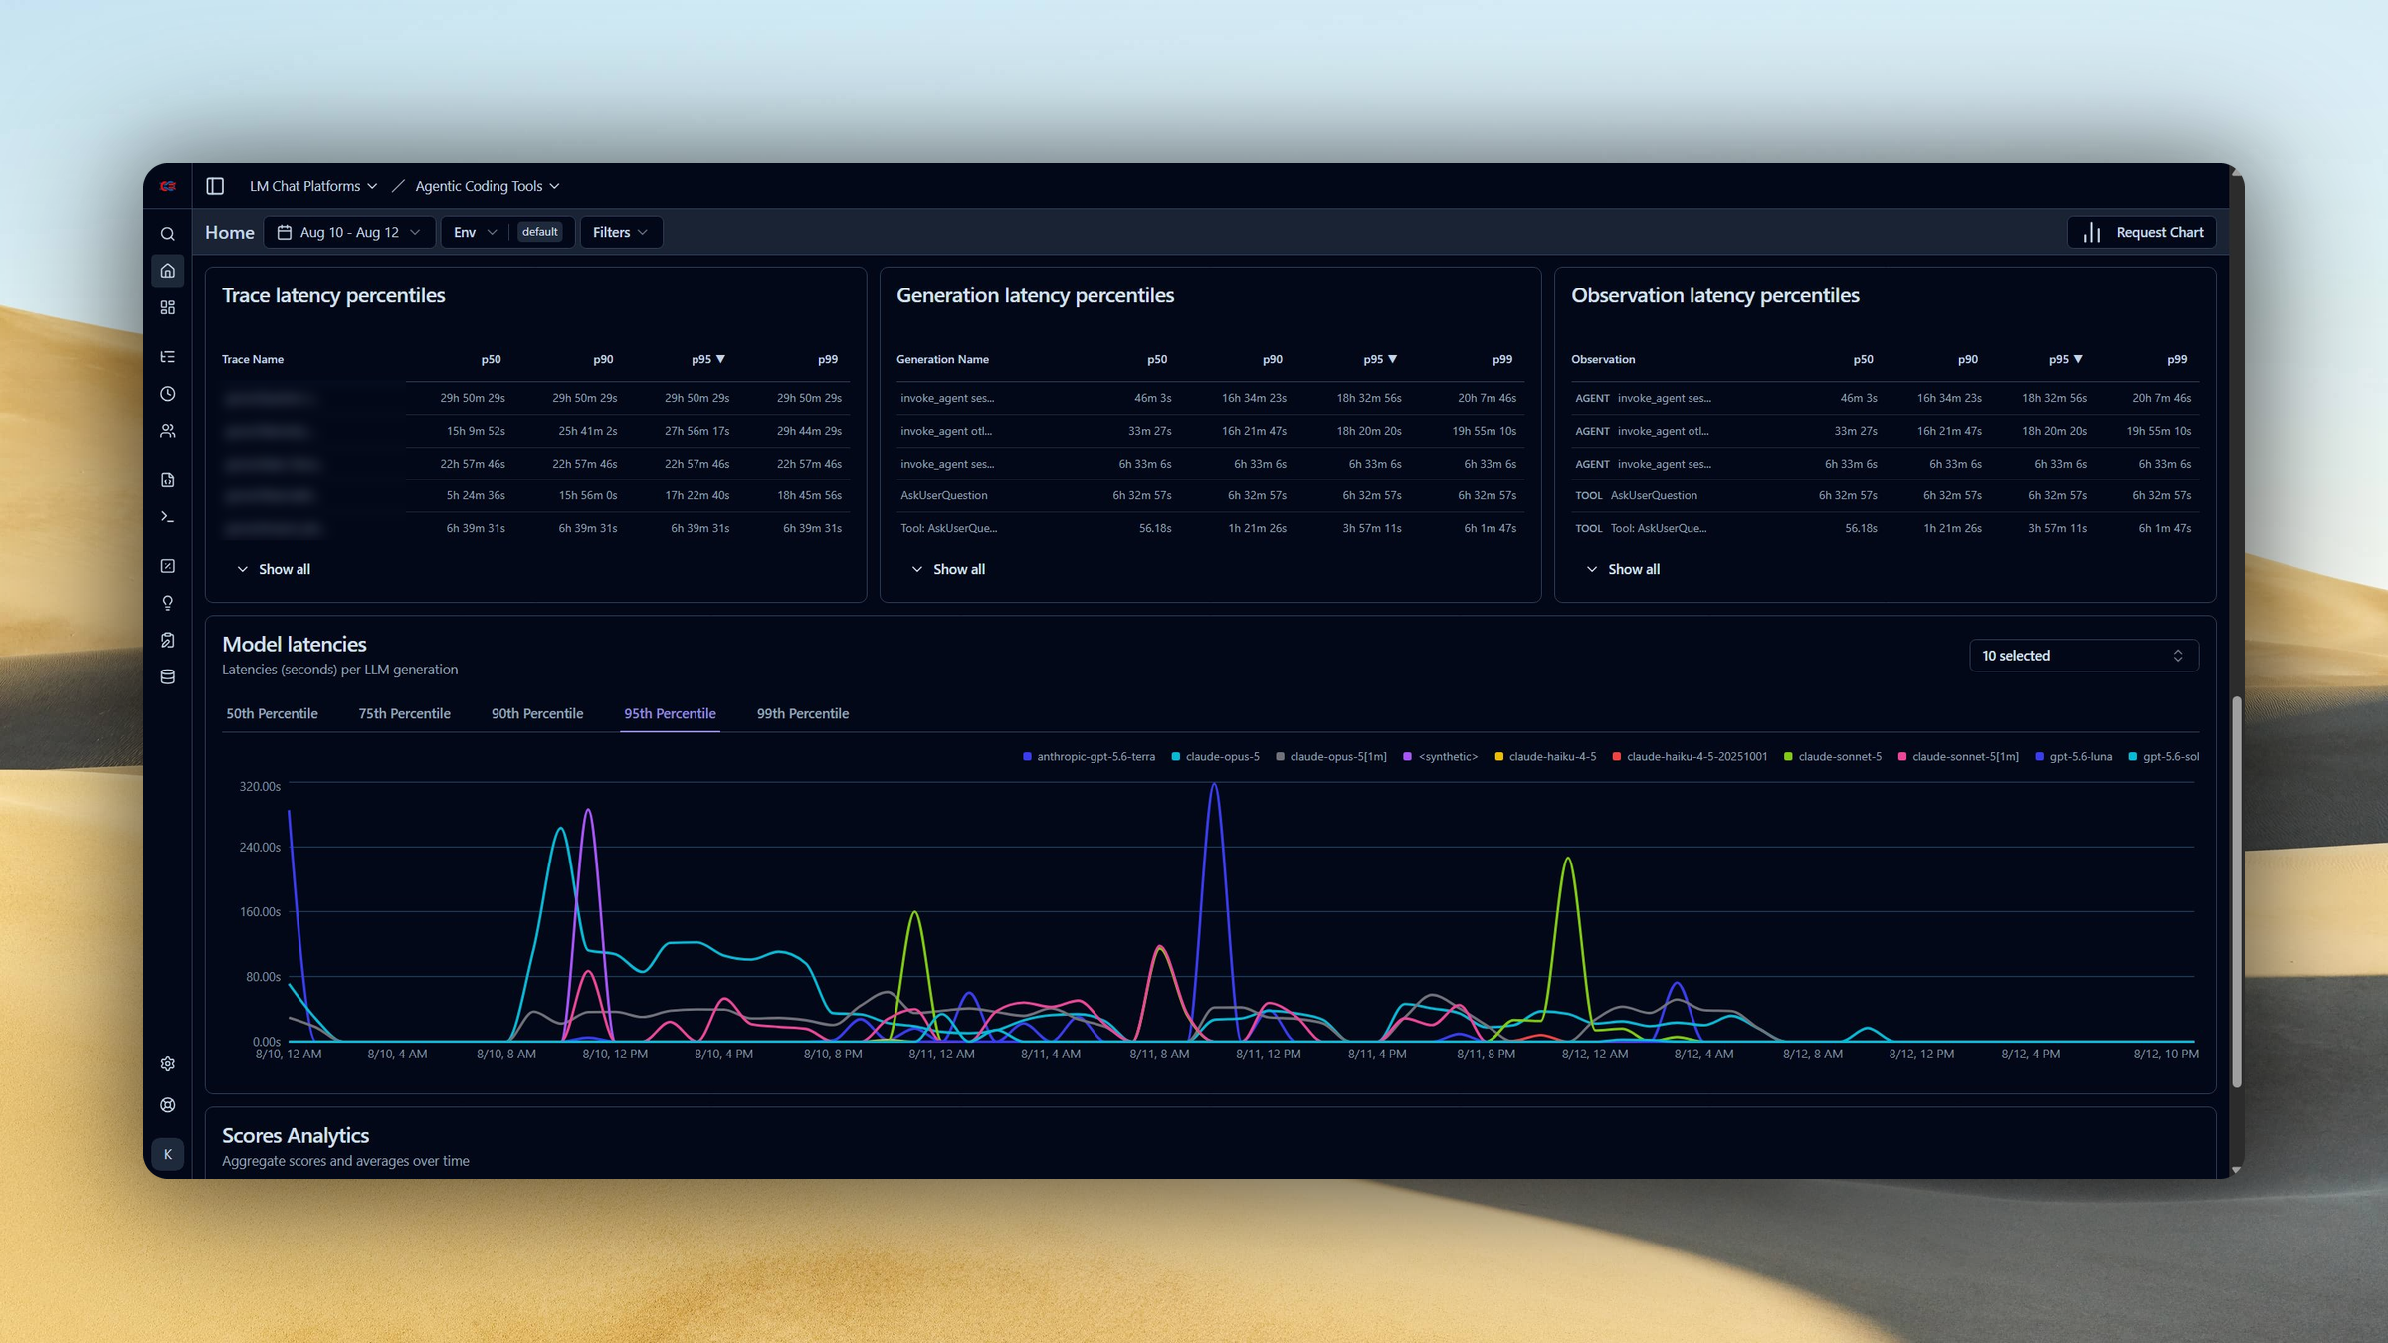Click the Home breadcrumb title
The height and width of the screenshot is (1343, 2388).
[230, 232]
